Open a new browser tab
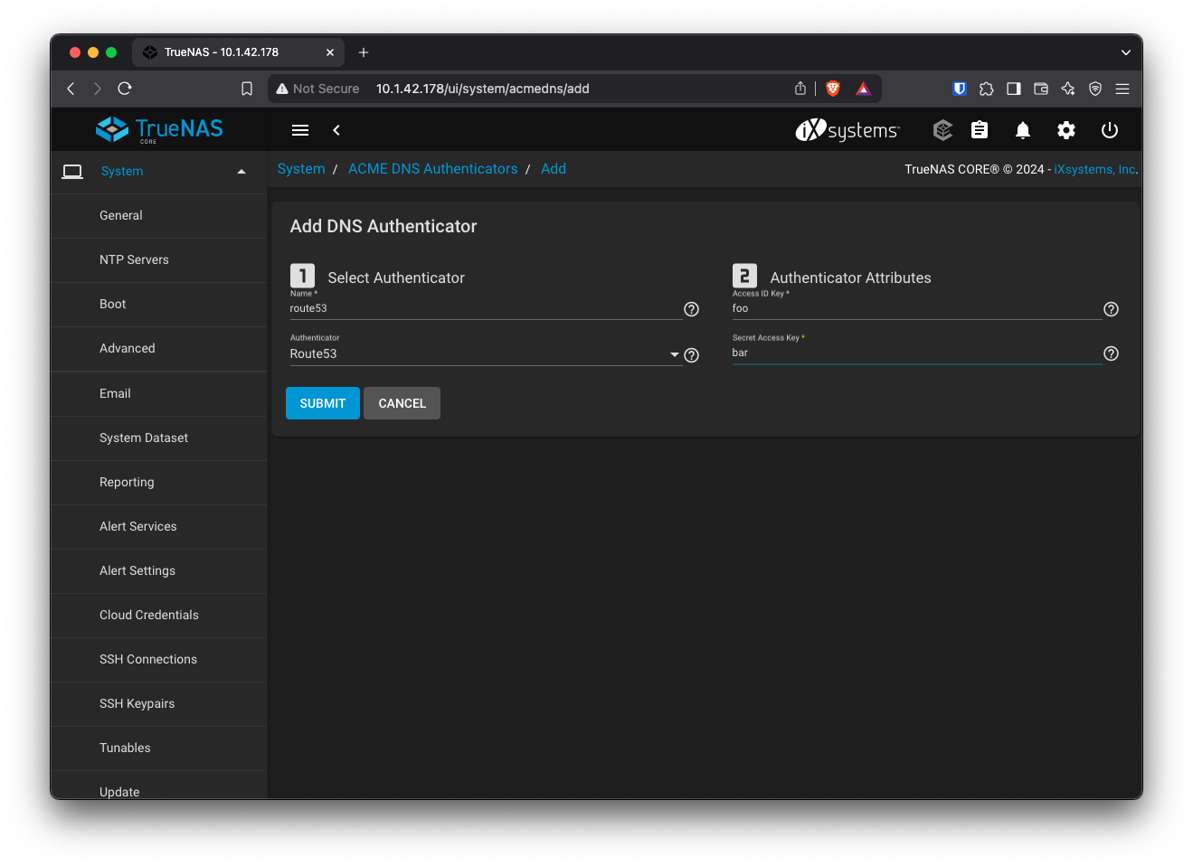 pyautogui.click(x=364, y=52)
